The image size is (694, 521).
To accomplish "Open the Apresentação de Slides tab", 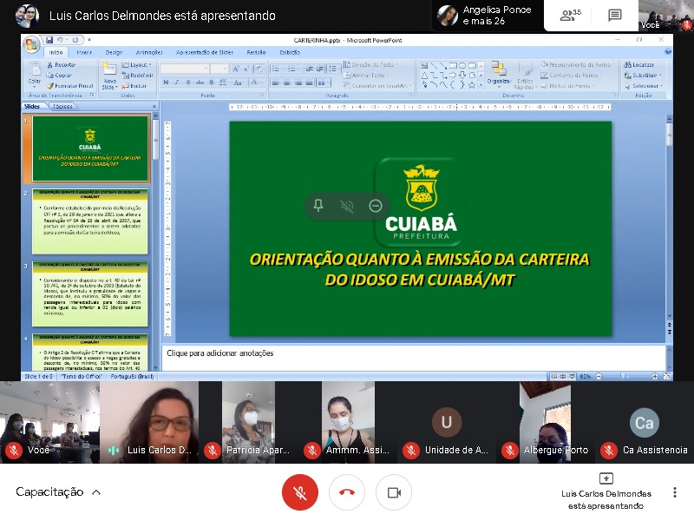I will (x=205, y=52).
